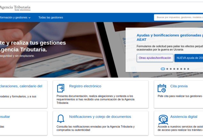
Task: Switch to the fourth carousel slide dot
Action: [174, 69]
